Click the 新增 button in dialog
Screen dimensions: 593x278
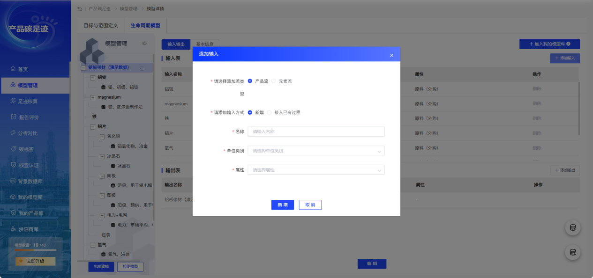click(282, 205)
